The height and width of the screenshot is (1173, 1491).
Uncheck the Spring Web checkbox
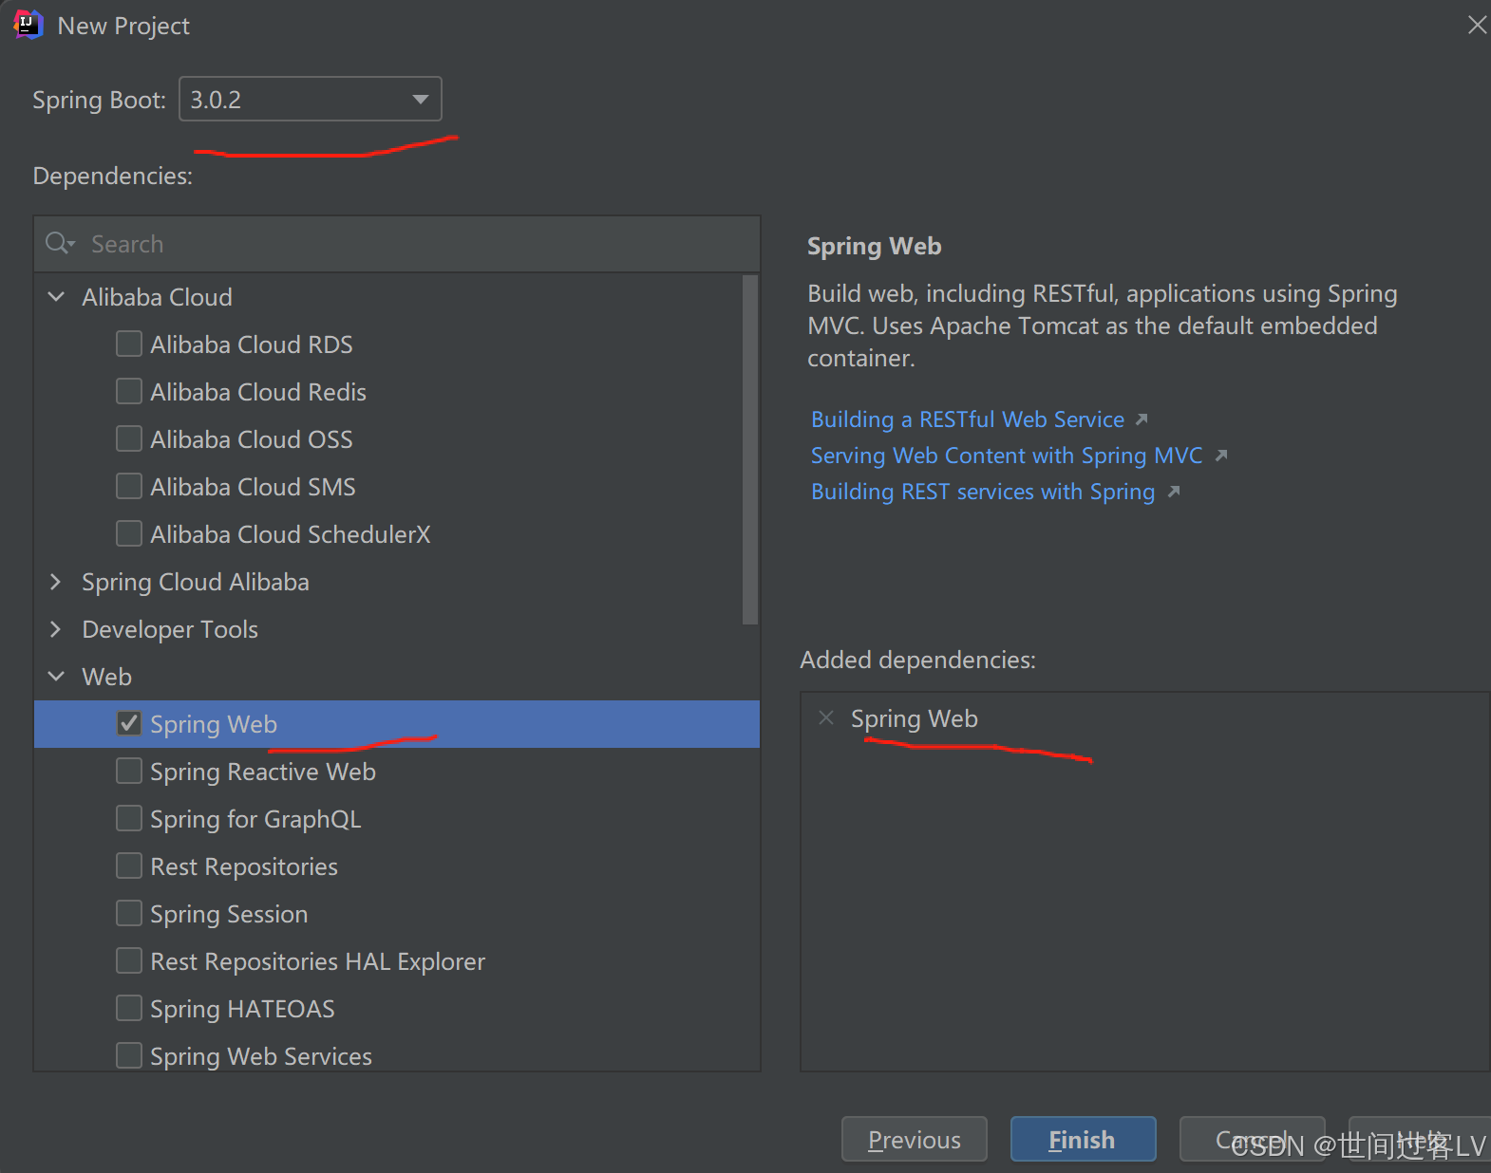coord(129,723)
